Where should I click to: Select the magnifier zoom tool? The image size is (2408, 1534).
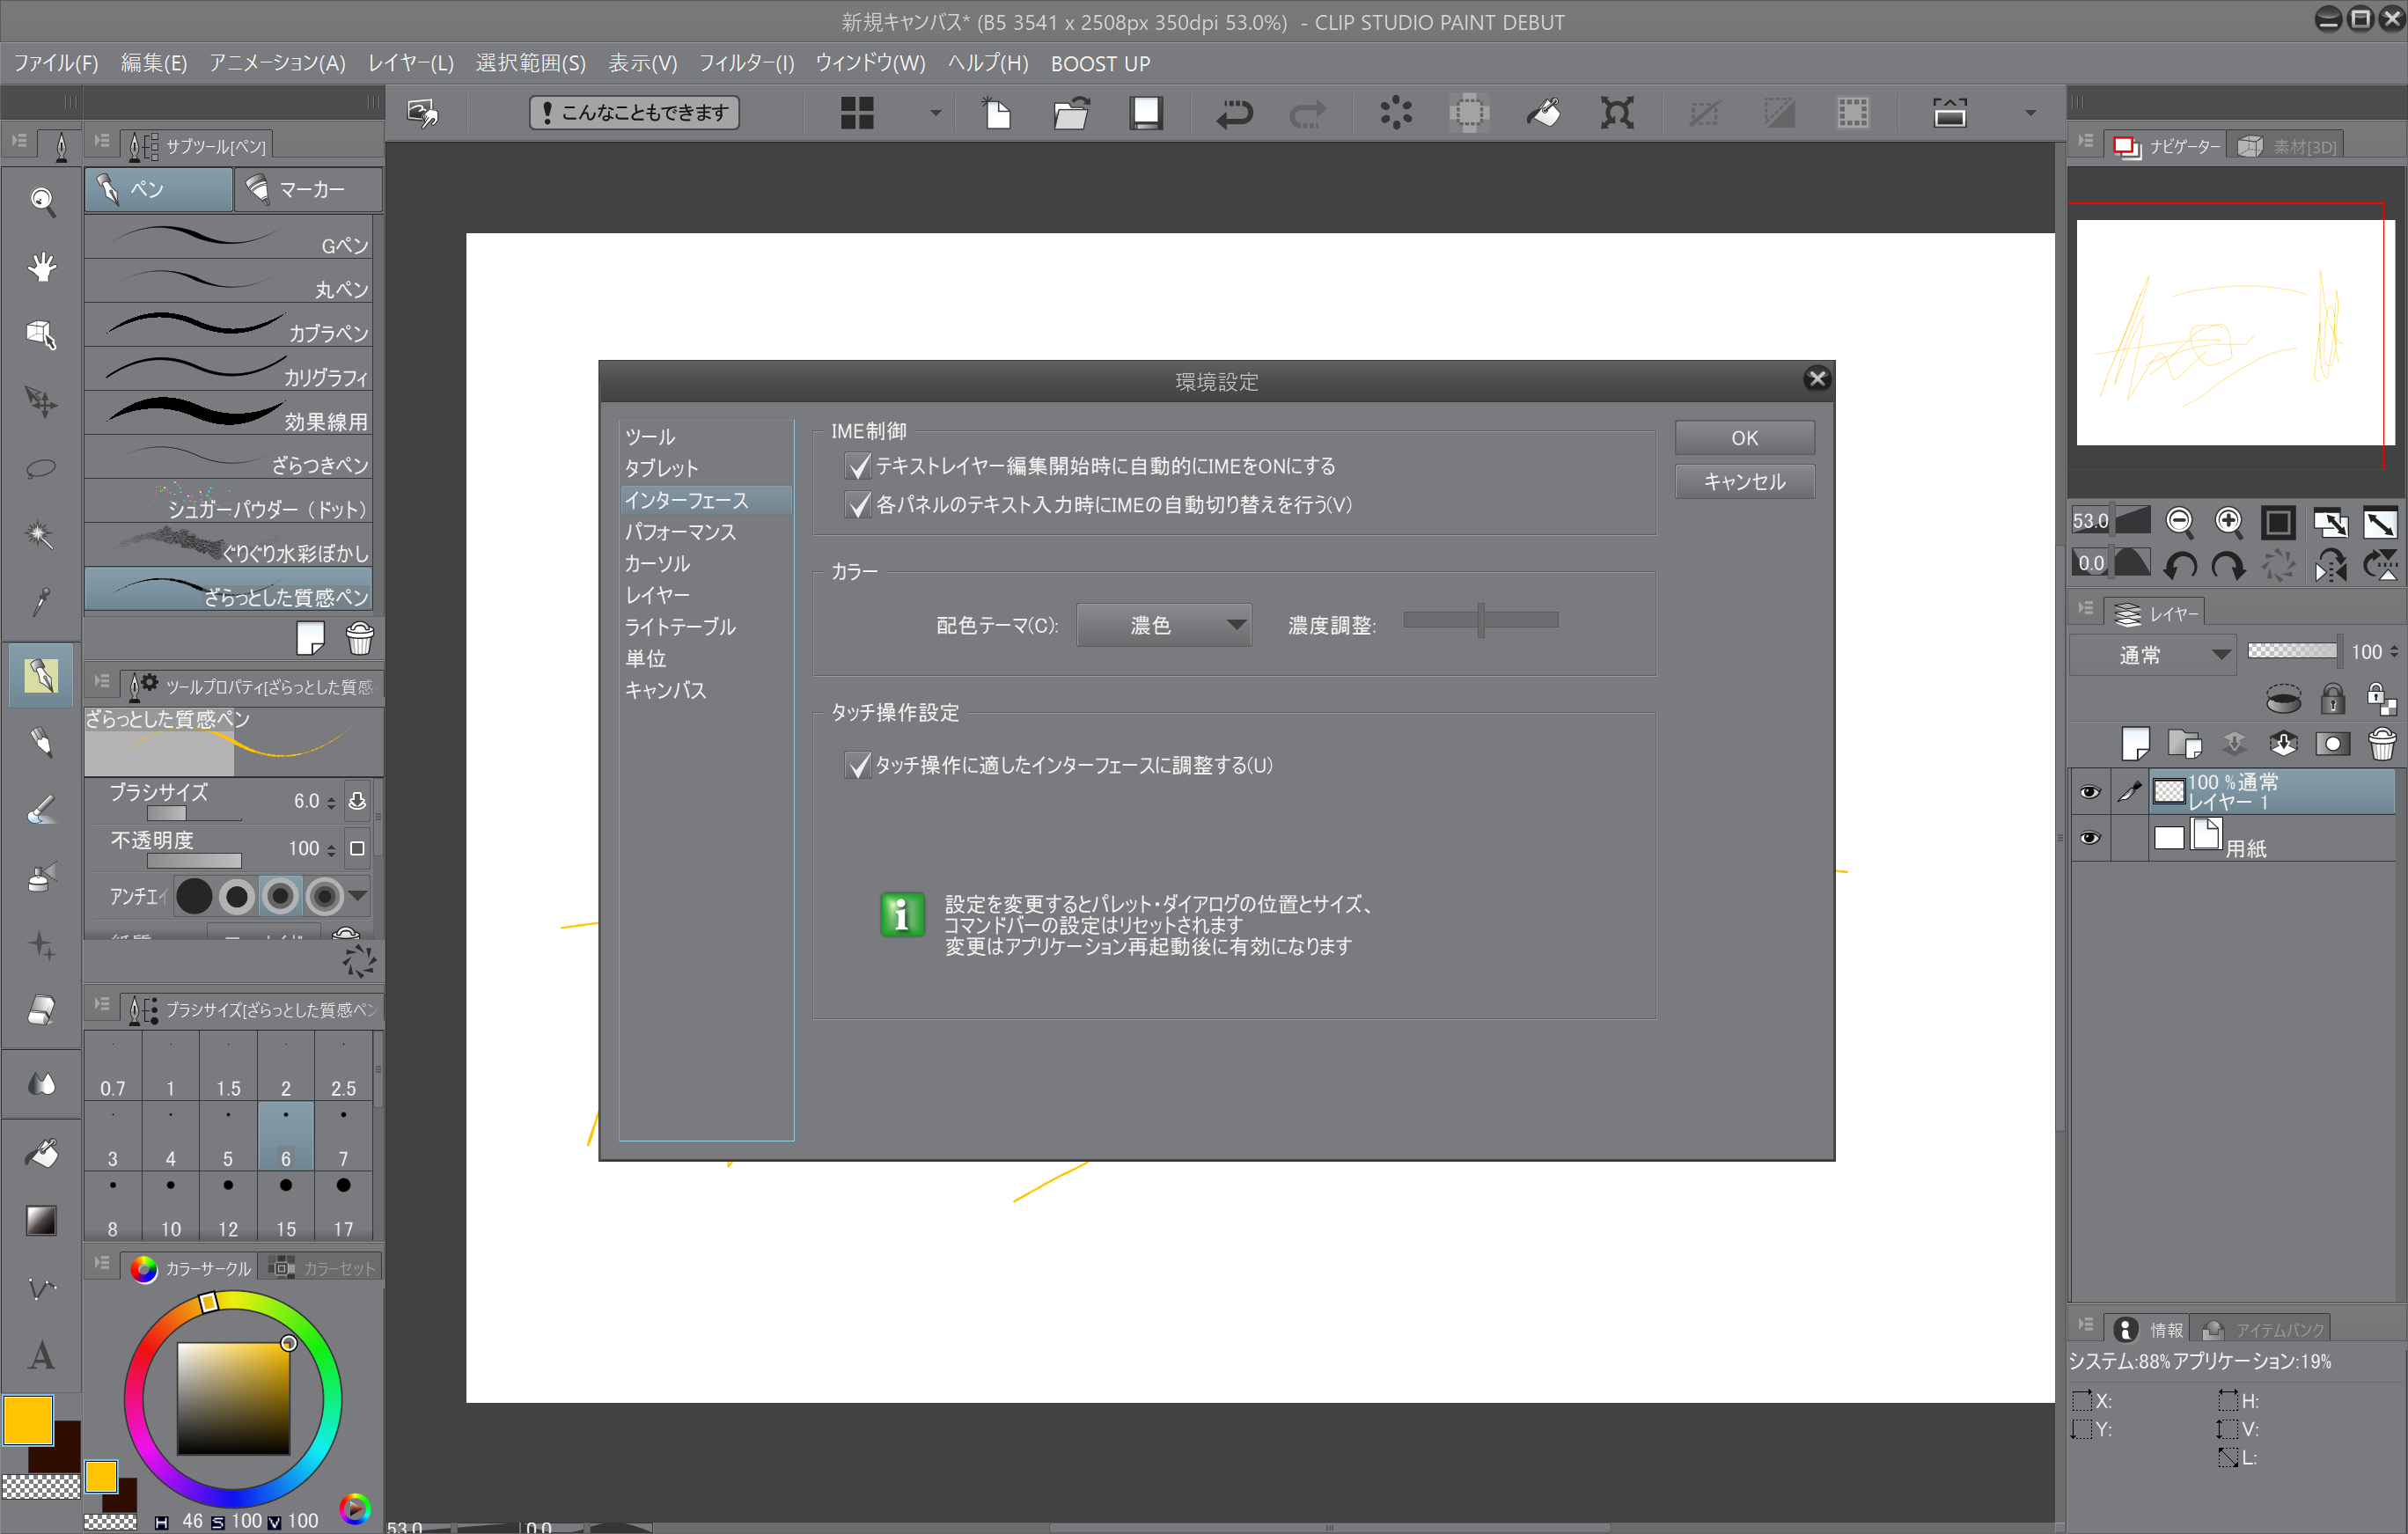[41, 201]
